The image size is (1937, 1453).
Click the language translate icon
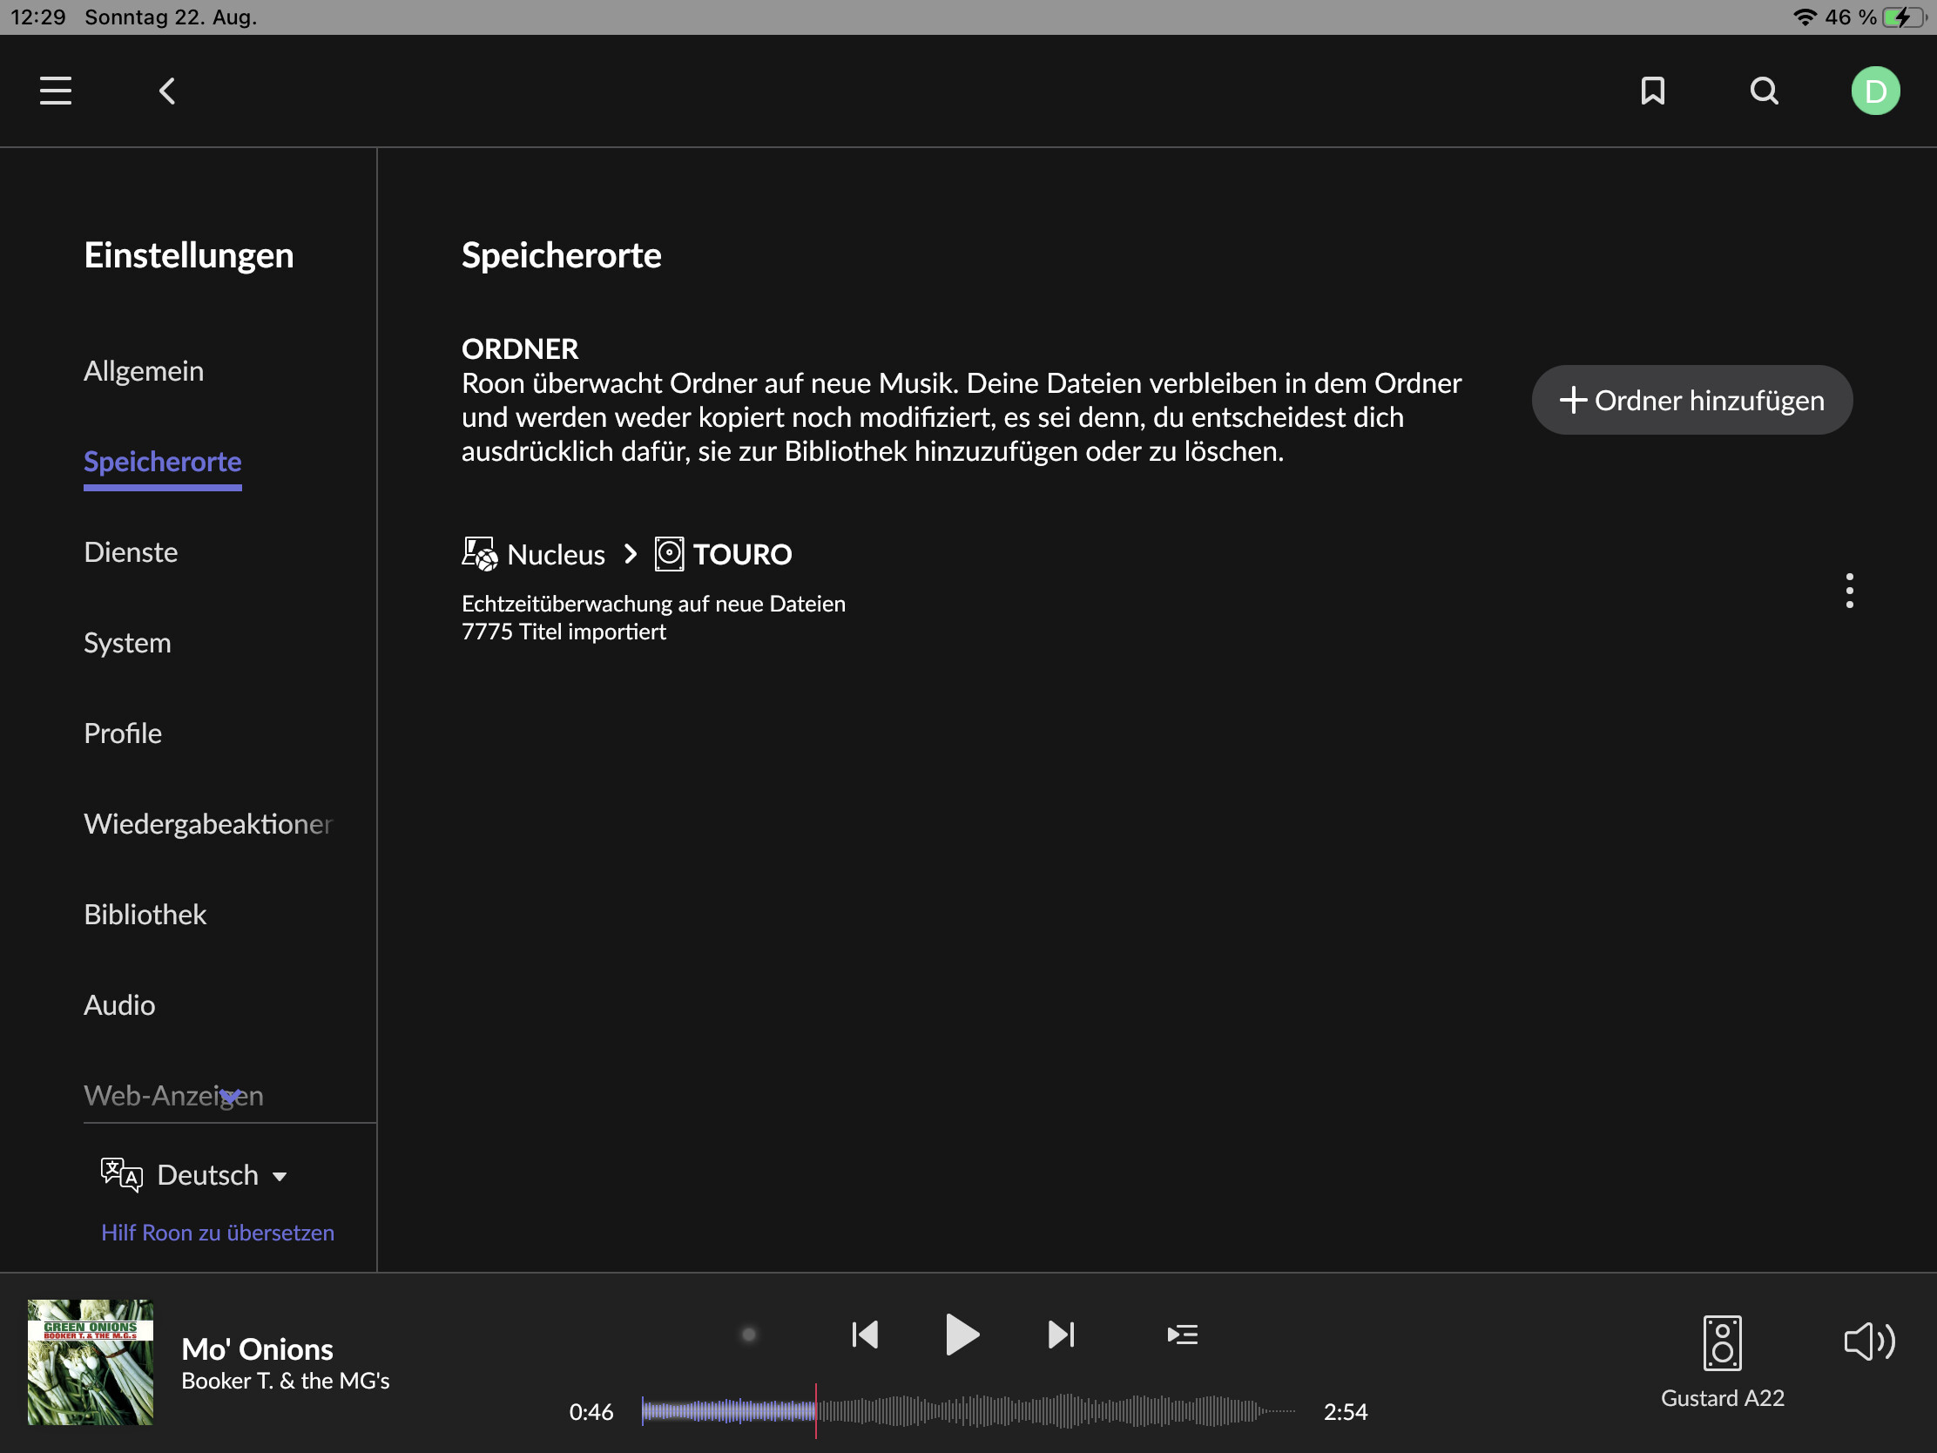(x=121, y=1174)
